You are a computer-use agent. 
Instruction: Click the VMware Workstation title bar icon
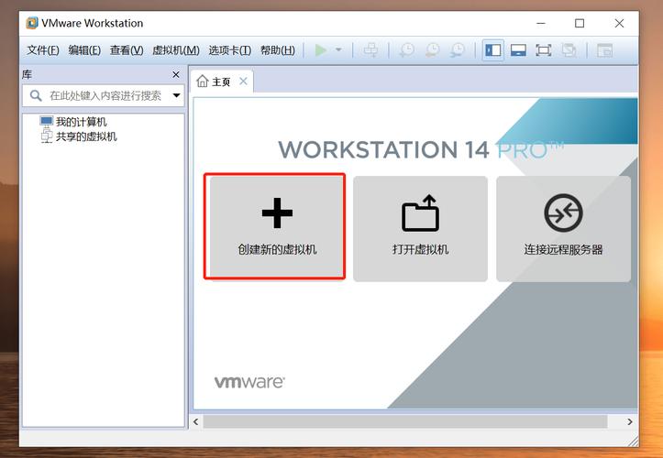pos(32,23)
